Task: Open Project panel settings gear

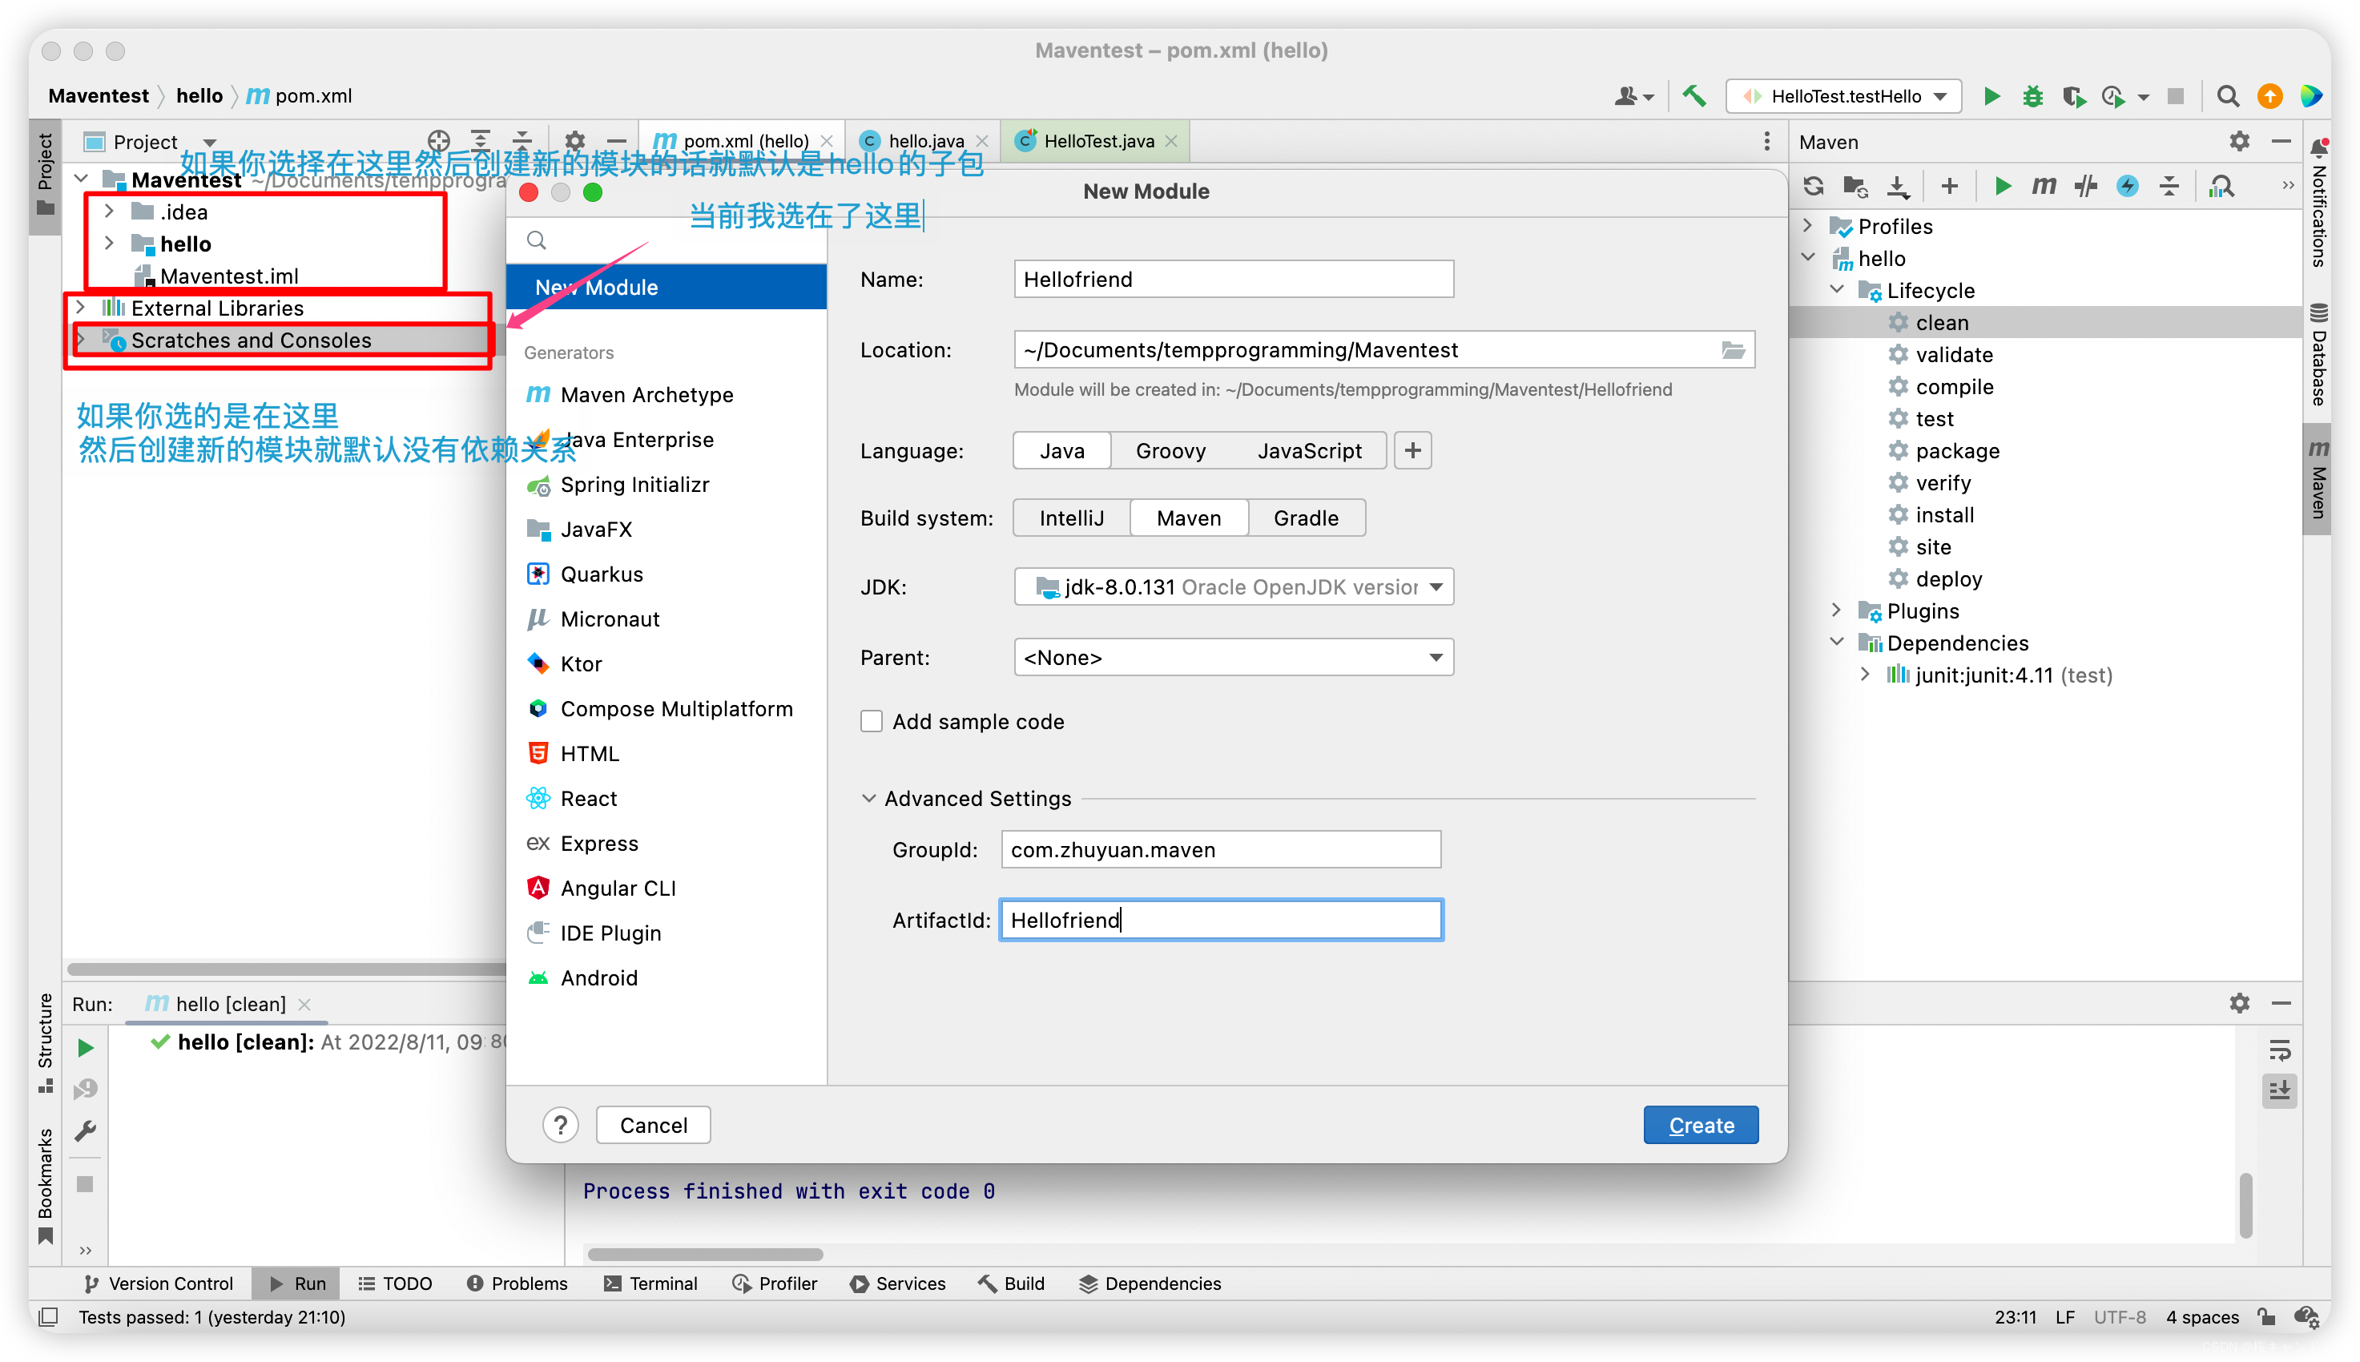Action: (574, 141)
